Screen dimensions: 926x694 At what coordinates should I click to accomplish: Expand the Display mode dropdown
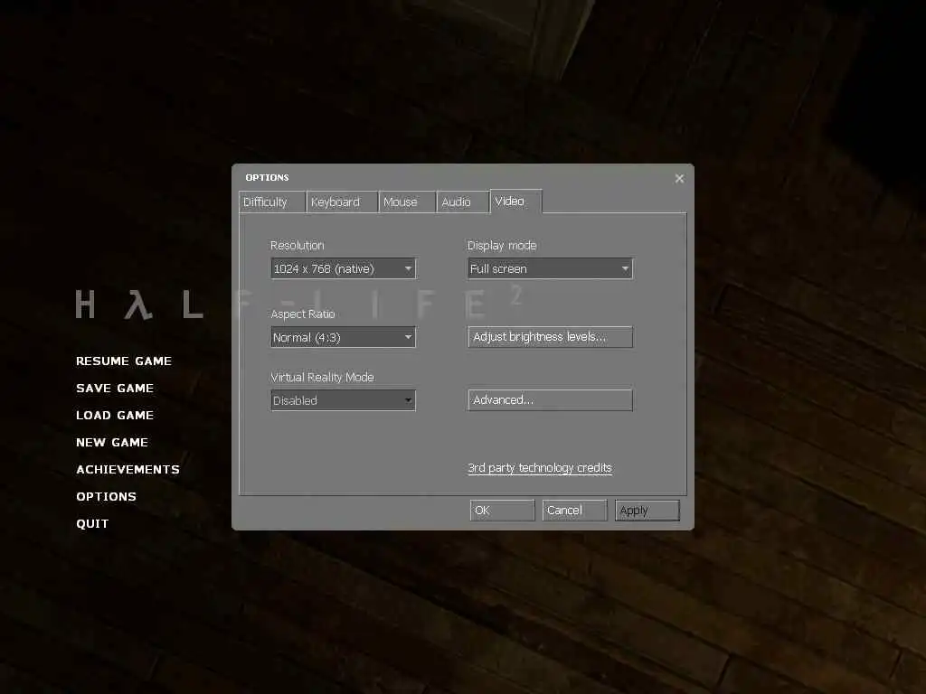[550, 268]
